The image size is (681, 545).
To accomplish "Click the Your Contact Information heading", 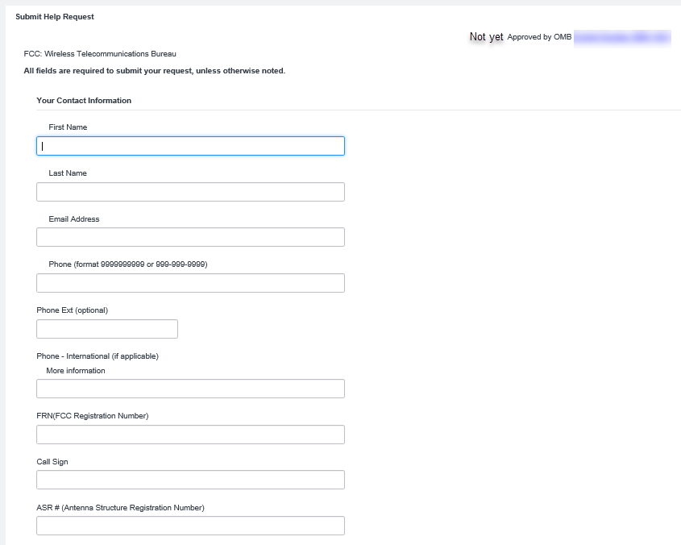I will point(84,101).
